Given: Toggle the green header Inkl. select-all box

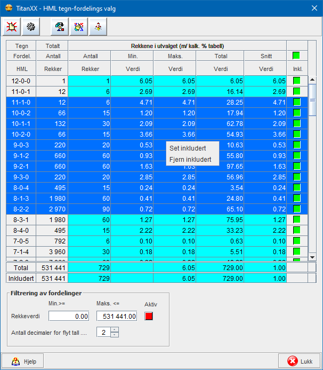Looking at the screenshot, I should pyautogui.click(x=296, y=56).
